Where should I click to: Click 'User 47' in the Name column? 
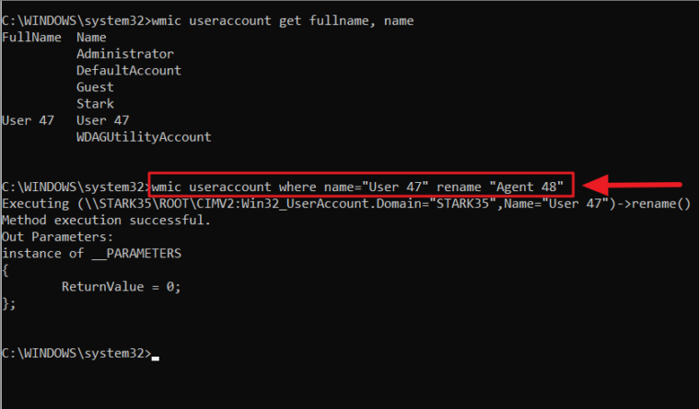pos(102,120)
